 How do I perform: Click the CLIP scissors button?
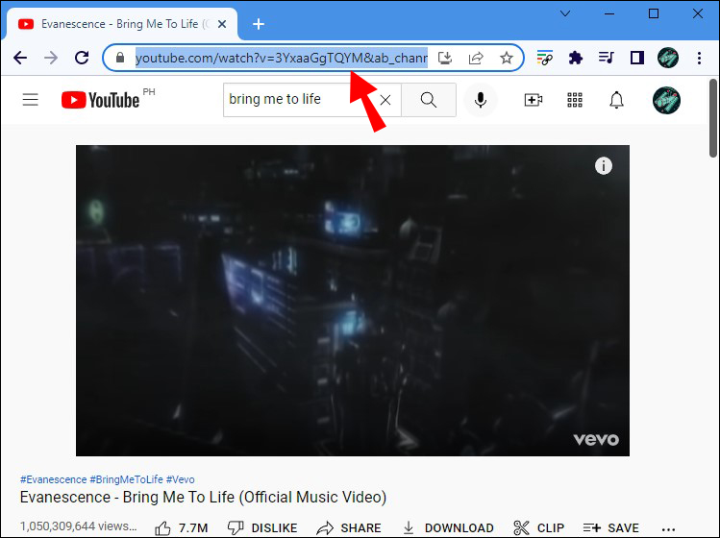click(538, 528)
